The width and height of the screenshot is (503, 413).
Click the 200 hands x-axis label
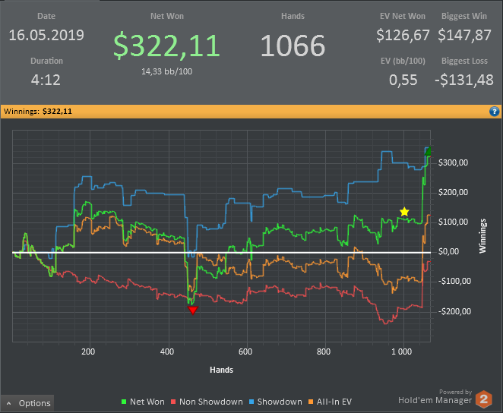pyautogui.click(x=88, y=352)
